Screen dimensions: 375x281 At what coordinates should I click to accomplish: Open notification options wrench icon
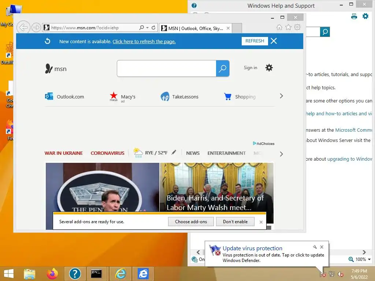[x=315, y=247]
